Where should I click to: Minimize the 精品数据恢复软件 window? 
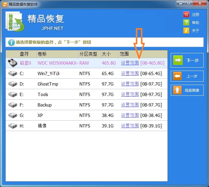(x=181, y=3)
